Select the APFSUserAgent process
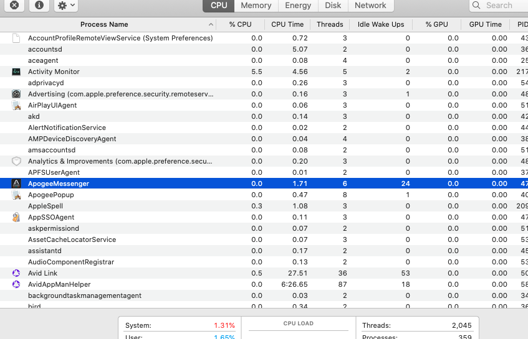 click(264, 172)
